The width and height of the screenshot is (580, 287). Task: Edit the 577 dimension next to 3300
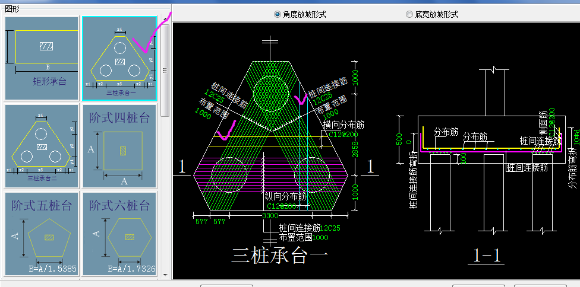[219, 222]
